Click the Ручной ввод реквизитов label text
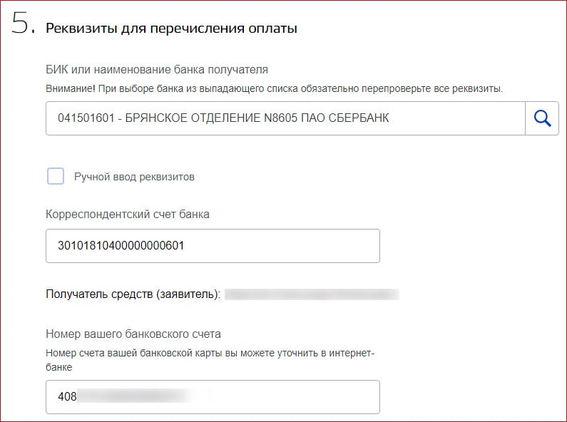The height and width of the screenshot is (422, 567). click(x=134, y=177)
